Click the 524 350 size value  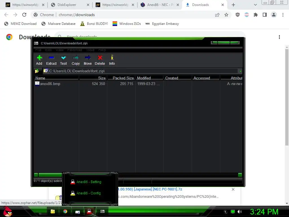coord(98,84)
